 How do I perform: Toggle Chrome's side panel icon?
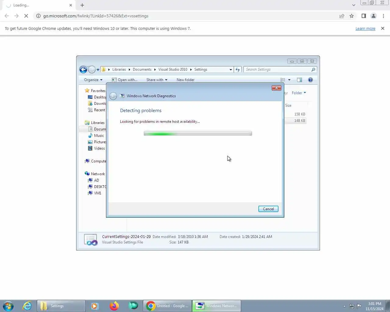[x=363, y=16]
